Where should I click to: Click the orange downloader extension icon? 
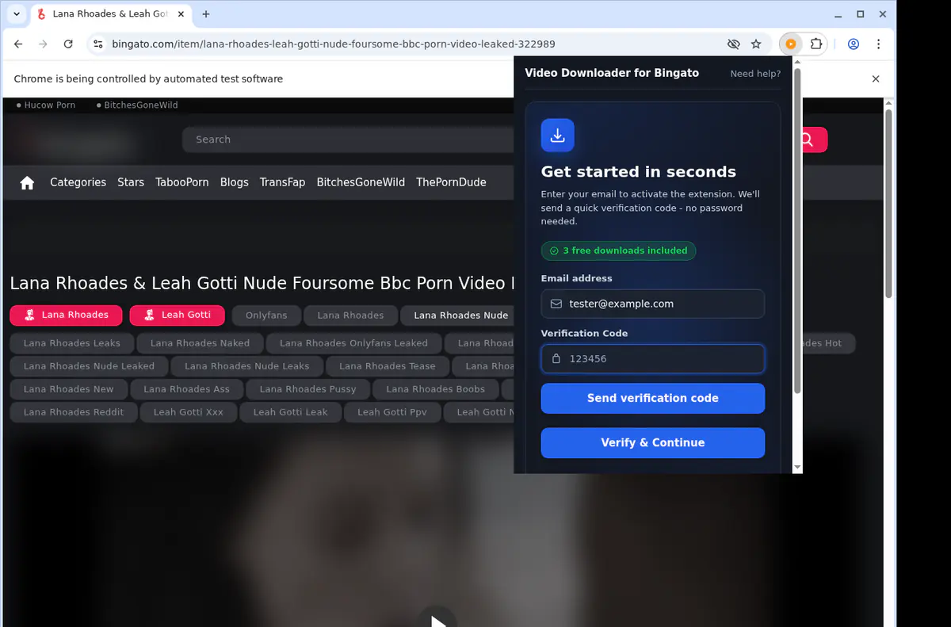[790, 44]
